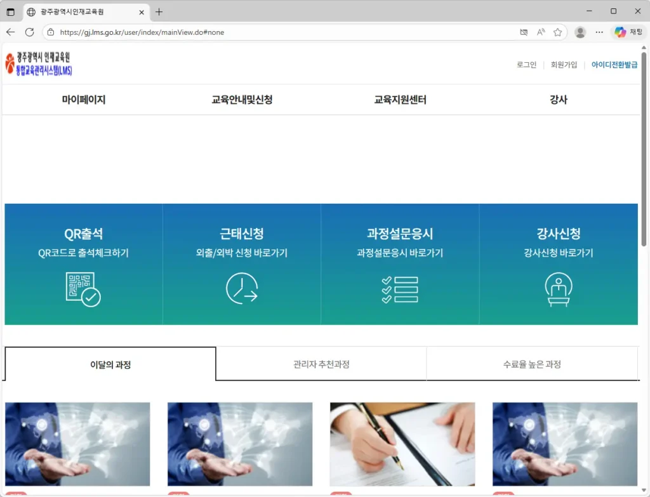This screenshot has width=650, height=497.
Task: Click the QR출석 QR code icon
Action: coord(82,289)
